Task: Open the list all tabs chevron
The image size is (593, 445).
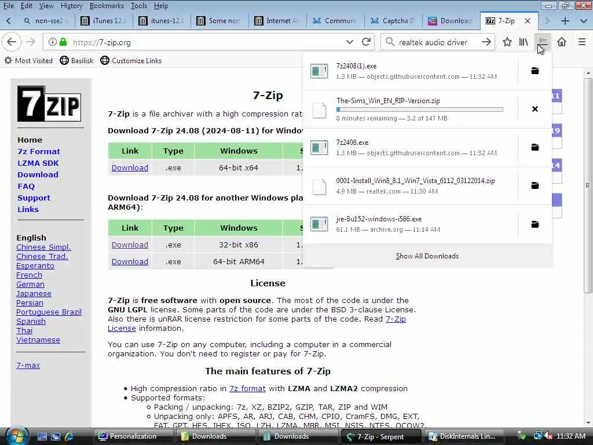Action: (x=584, y=21)
